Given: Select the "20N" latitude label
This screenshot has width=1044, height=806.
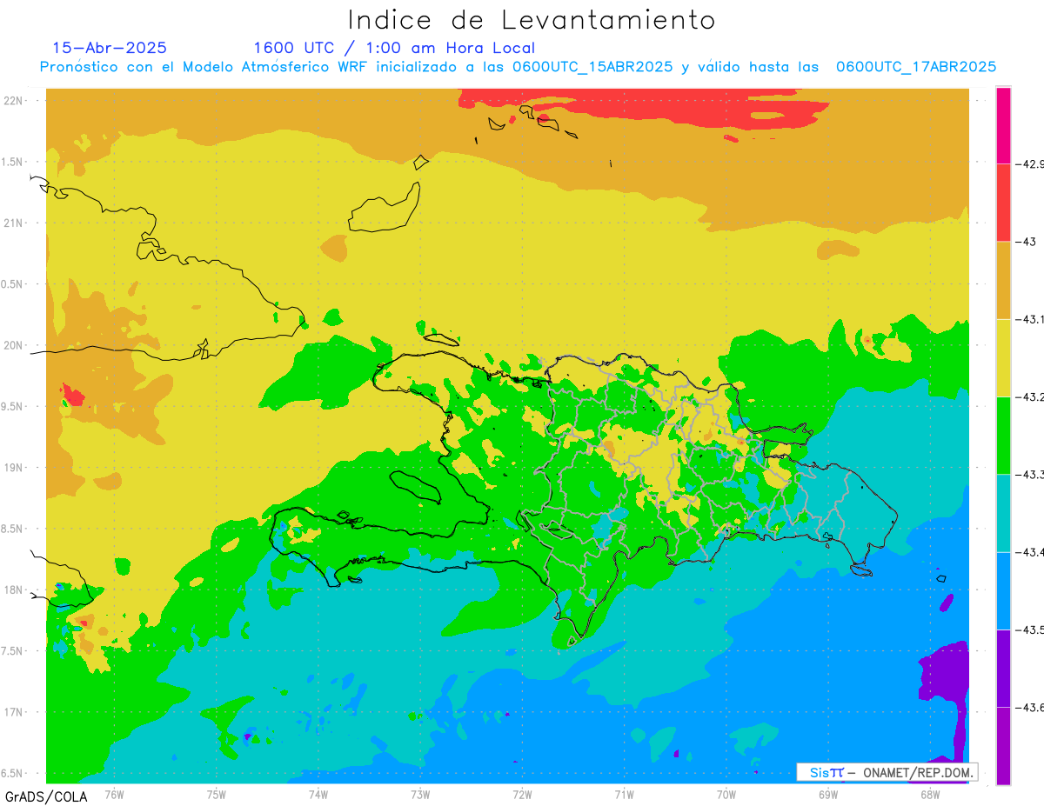Looking at the screenshot, I should coord(14,345).
